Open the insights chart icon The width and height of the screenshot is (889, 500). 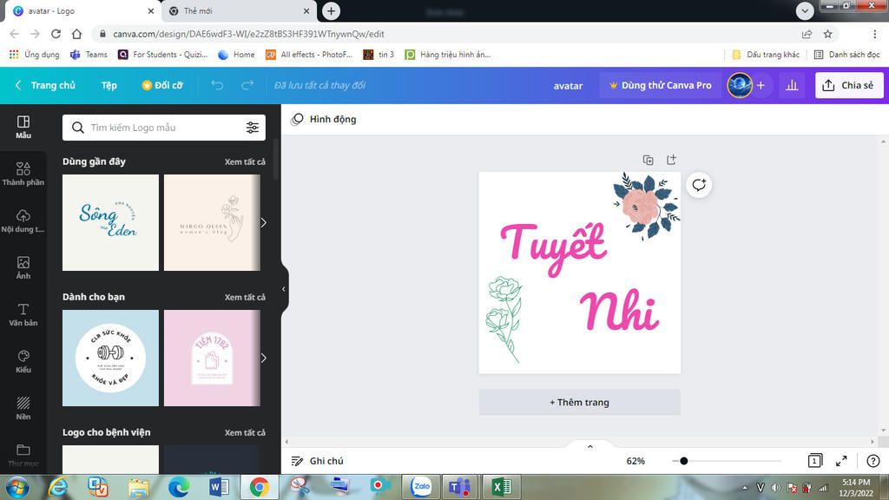click(x=792, y=85)
